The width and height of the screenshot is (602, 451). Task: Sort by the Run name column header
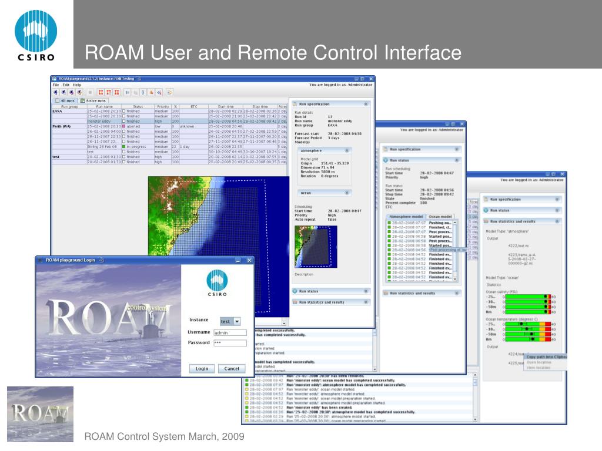tap(104, 107)
